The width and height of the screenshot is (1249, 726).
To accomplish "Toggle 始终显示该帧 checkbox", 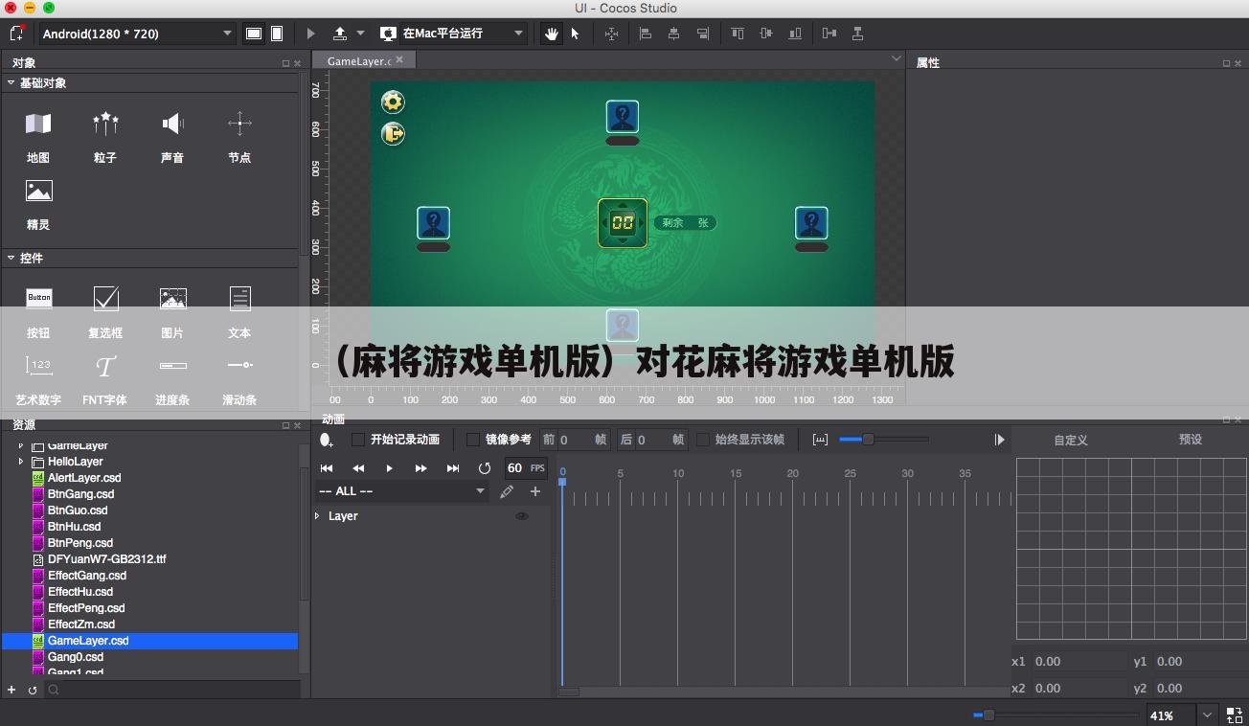I will click(703, 440).
